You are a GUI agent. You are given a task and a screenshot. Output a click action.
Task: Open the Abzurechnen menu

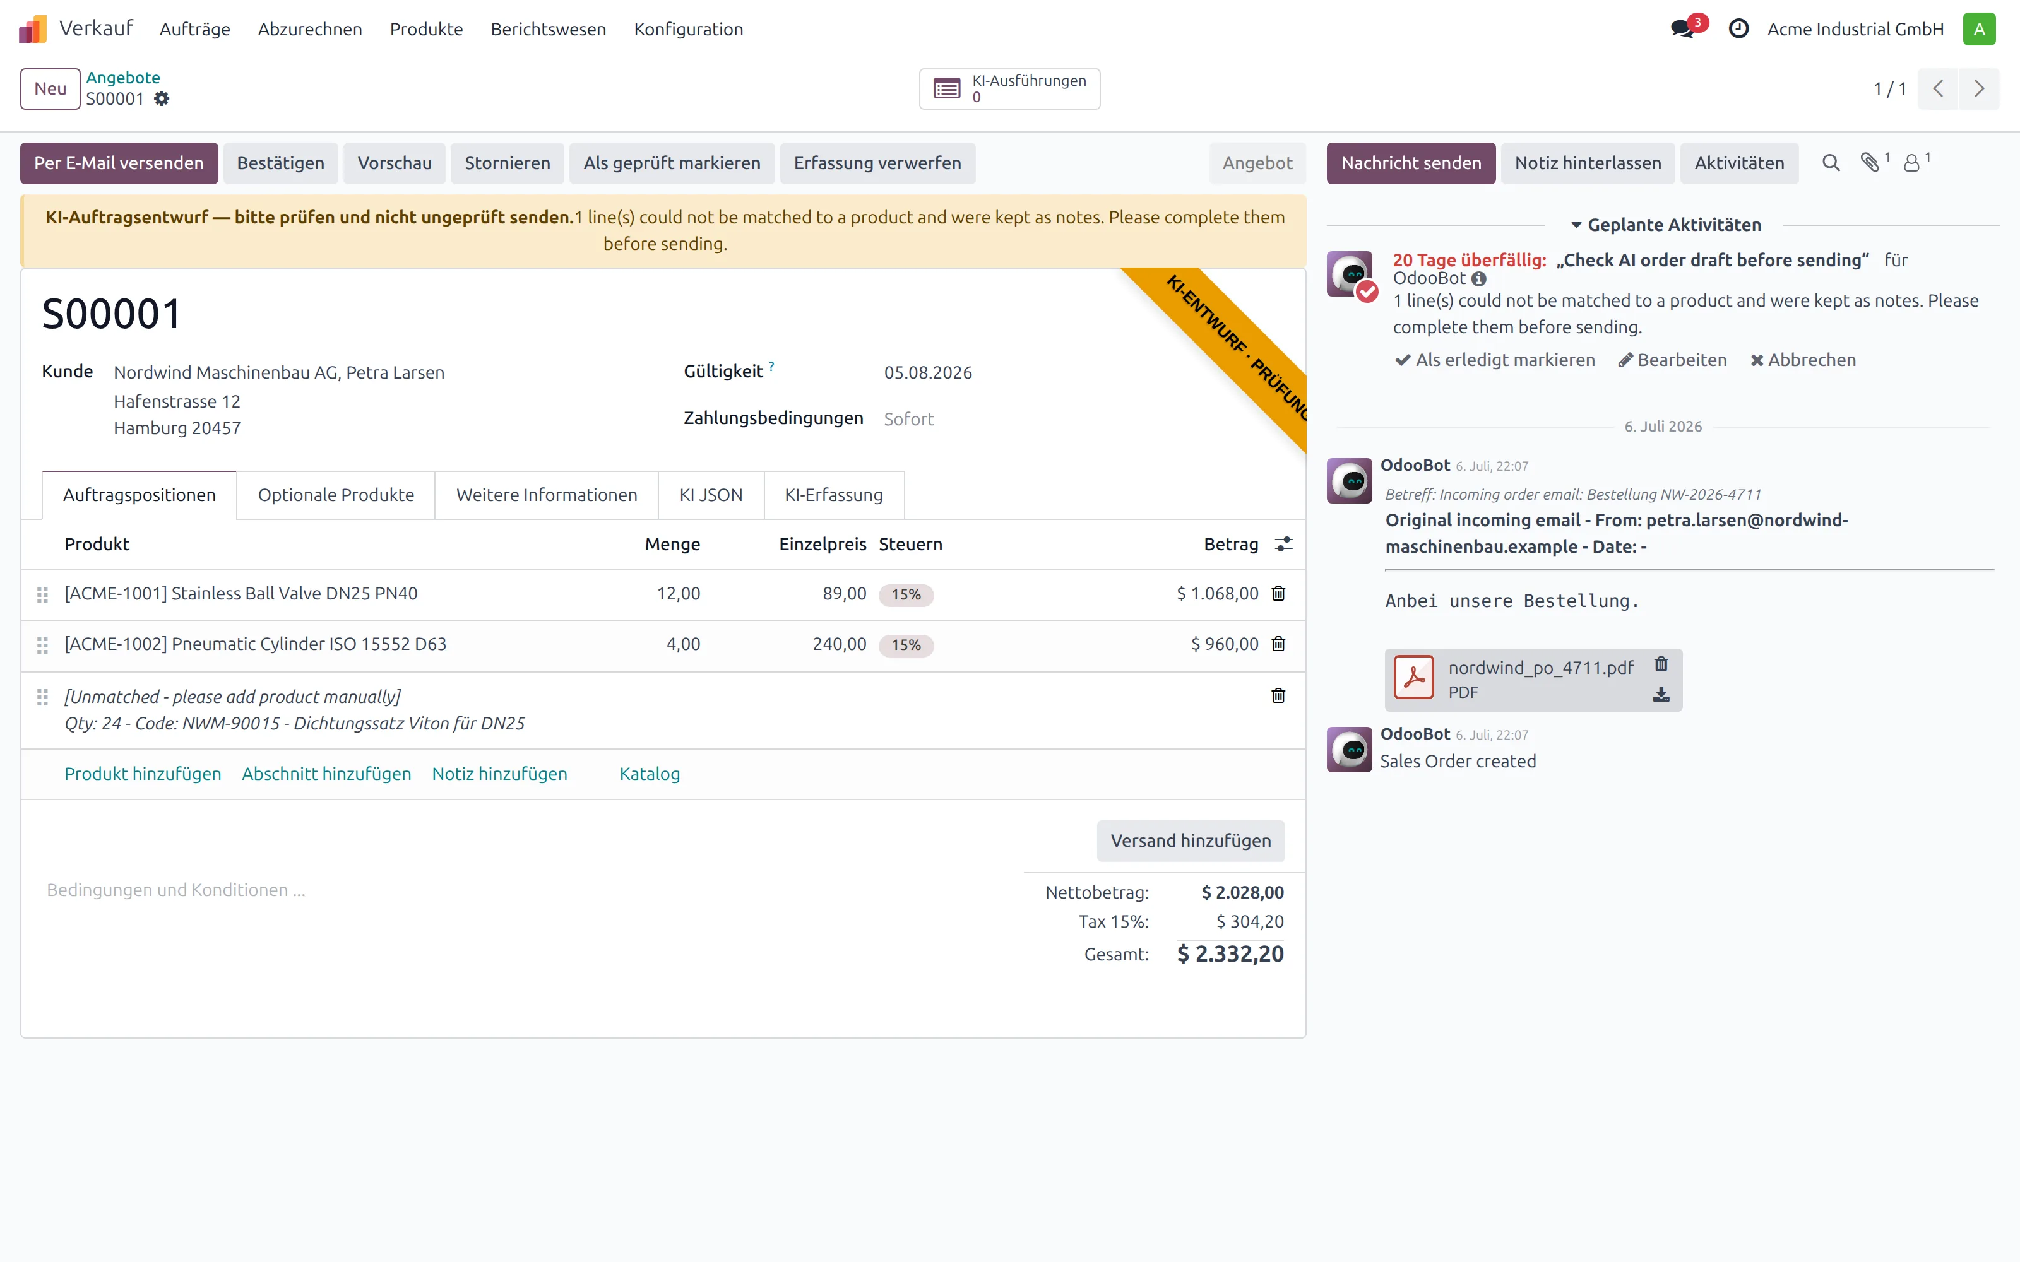310,29
